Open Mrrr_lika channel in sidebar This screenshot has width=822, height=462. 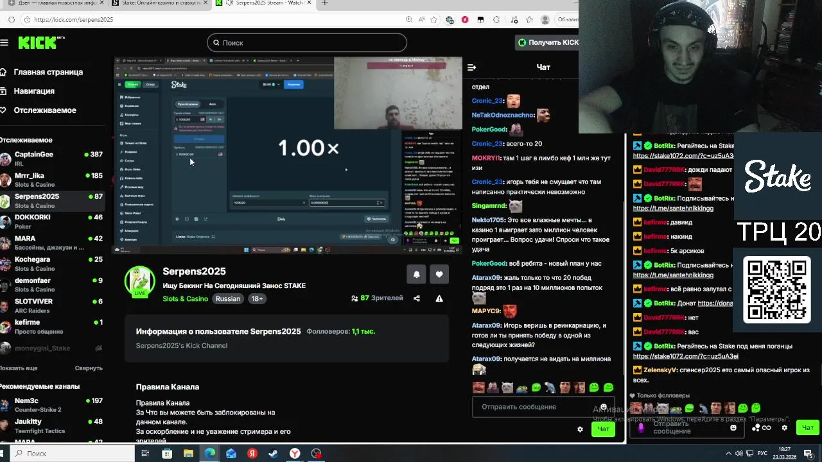pos(53,180)
